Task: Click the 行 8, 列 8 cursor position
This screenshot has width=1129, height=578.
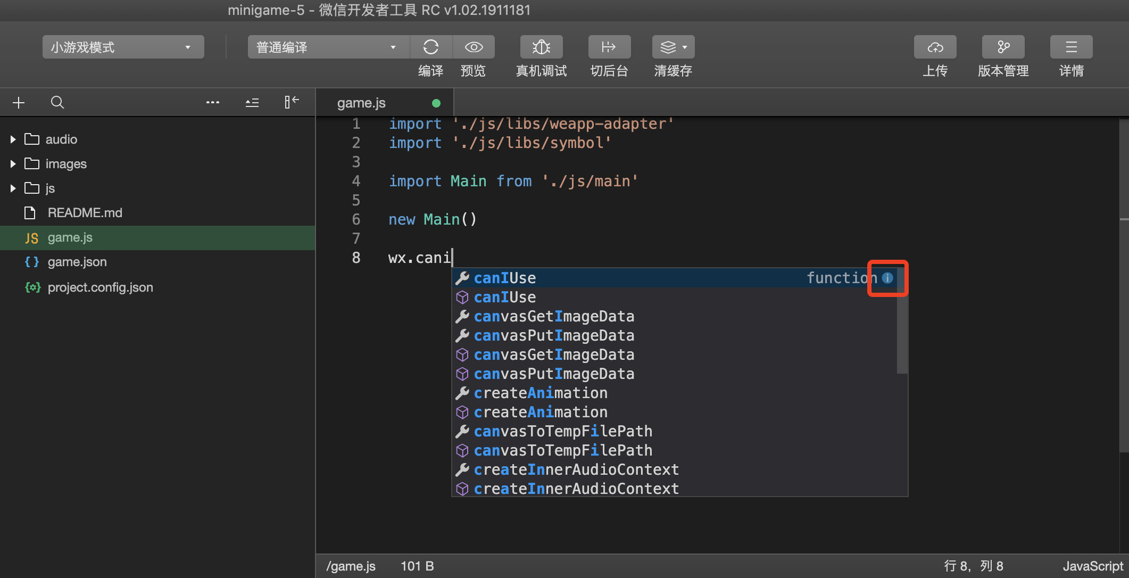Action: (974, 566)
